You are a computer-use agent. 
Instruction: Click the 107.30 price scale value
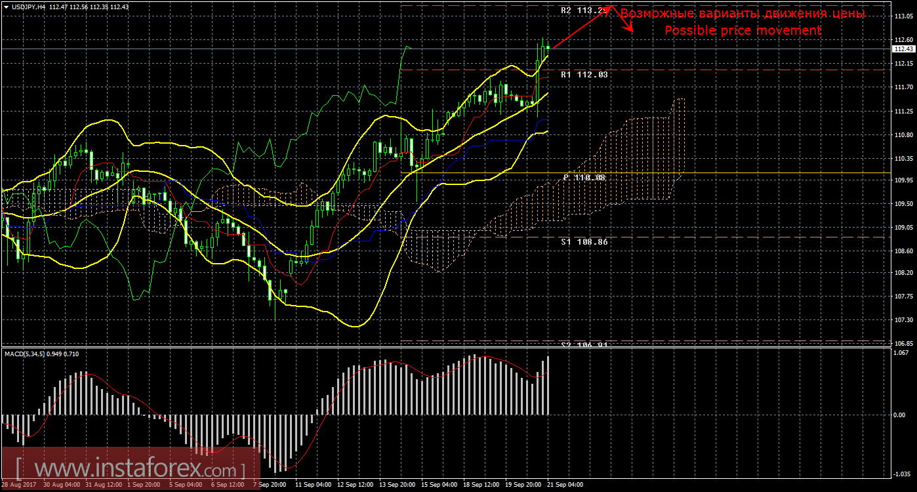tap(903, 319)
